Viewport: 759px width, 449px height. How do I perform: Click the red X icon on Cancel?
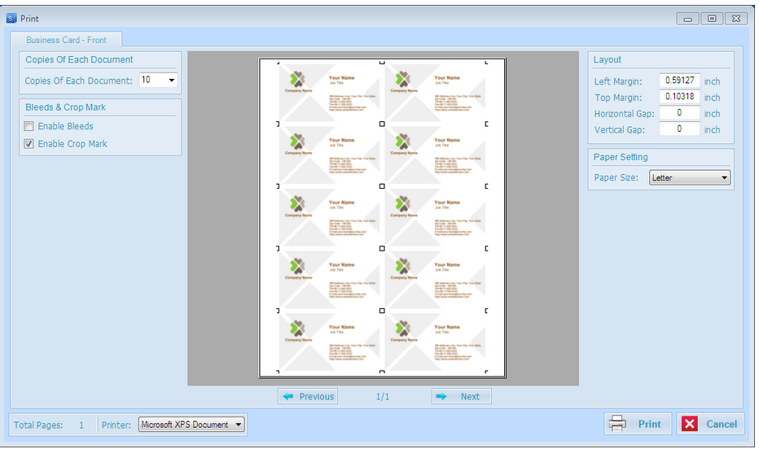(x=689, y=424)
